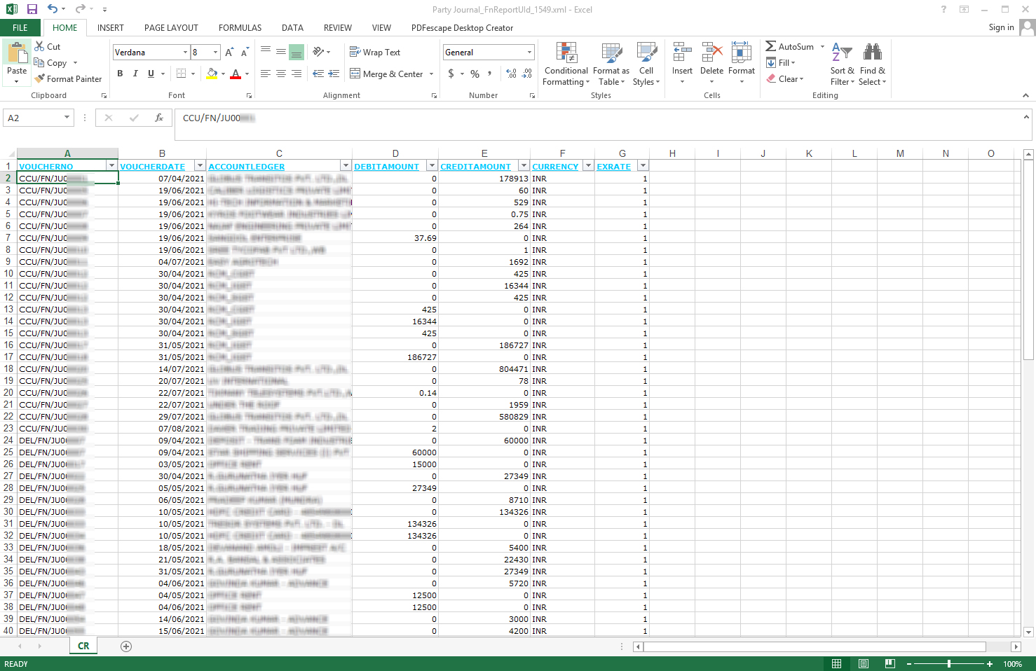Viewport: 1036px width, 671px height.
Task: Toggle Italic formatting
Action: (135, 74)
